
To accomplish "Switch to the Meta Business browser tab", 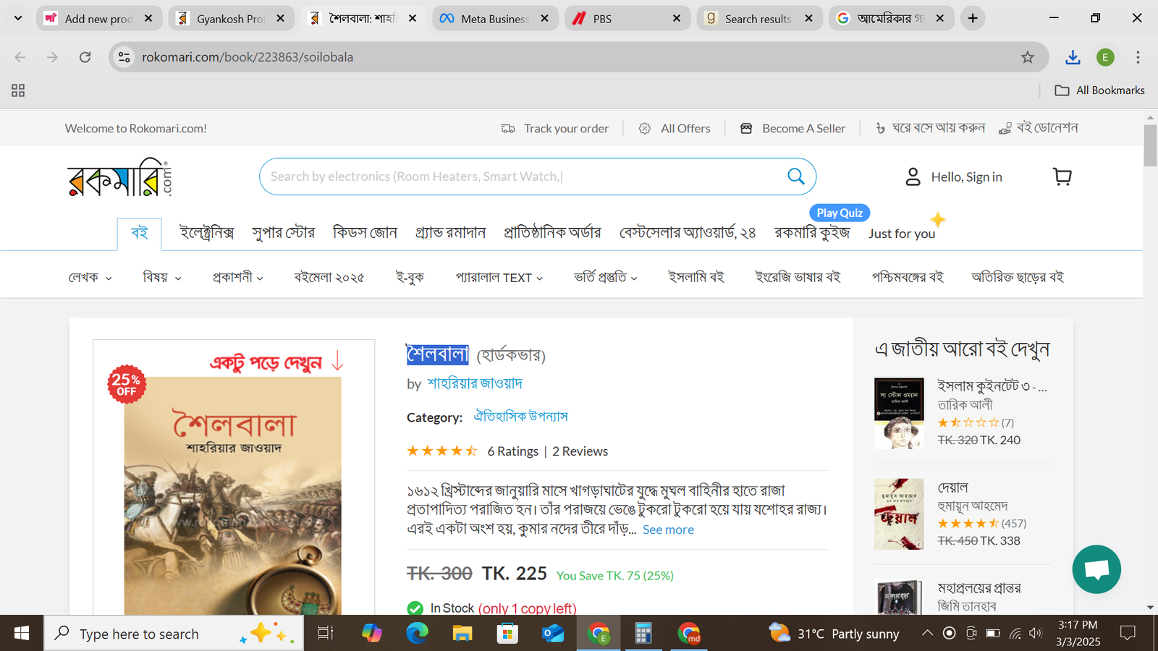I will pos(495,19).
